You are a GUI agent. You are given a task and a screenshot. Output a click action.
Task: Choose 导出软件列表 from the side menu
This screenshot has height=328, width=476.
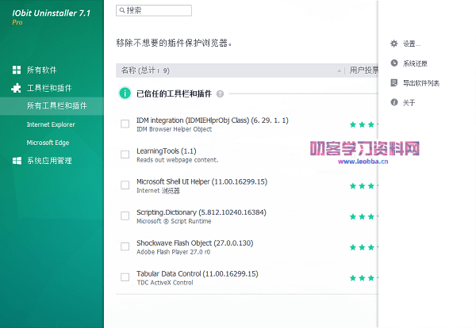tap(421, 83)
